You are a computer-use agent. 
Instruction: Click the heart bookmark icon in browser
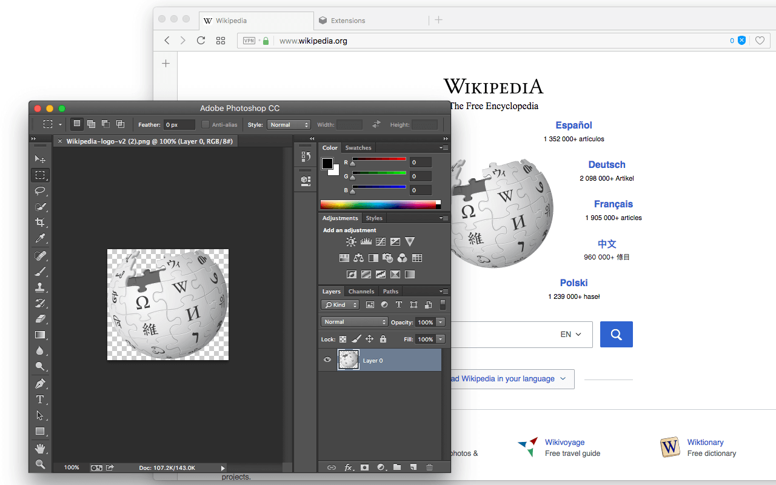tap(760, 41)
